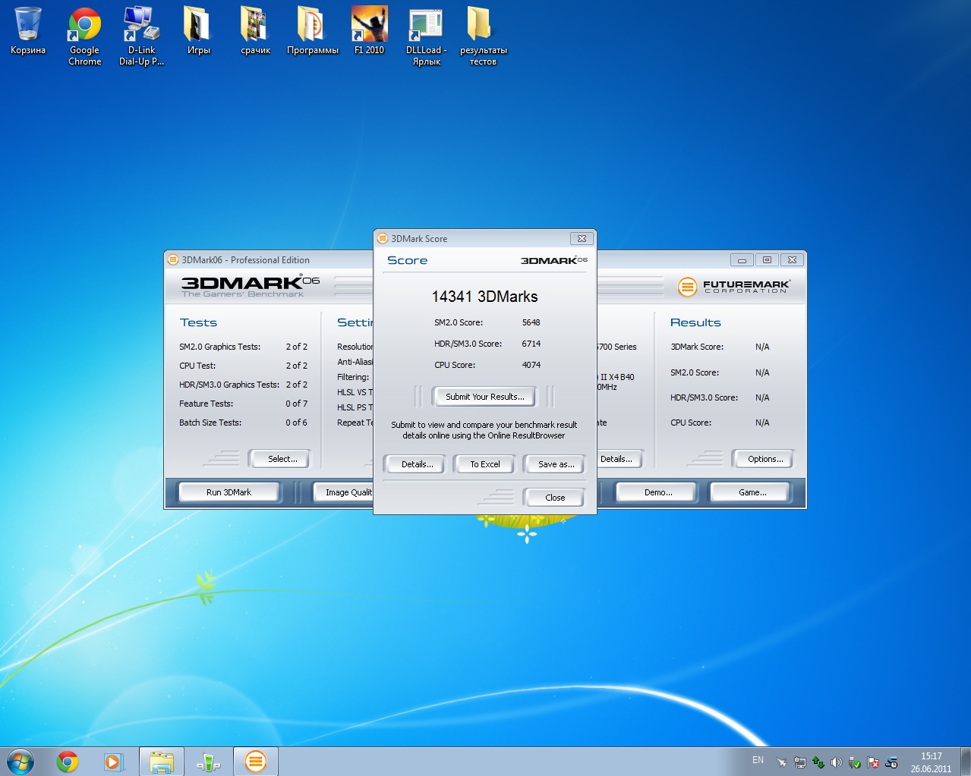
Task: Click the Game... button
Action: [x=751, y=492]
